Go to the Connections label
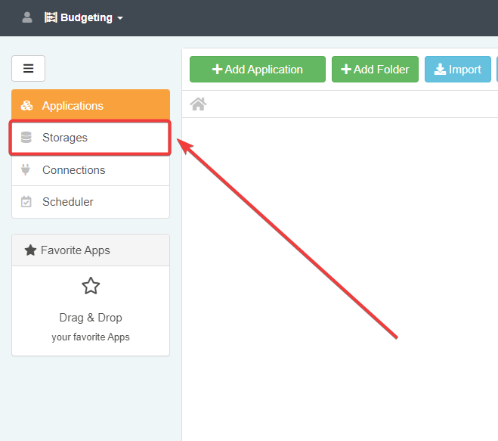This screenshot has width=498, height=441. pyautogui.click(x=73, y=170)
